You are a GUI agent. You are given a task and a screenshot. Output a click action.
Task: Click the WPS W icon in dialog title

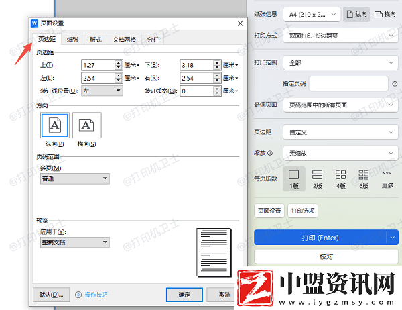coord(34,23)
